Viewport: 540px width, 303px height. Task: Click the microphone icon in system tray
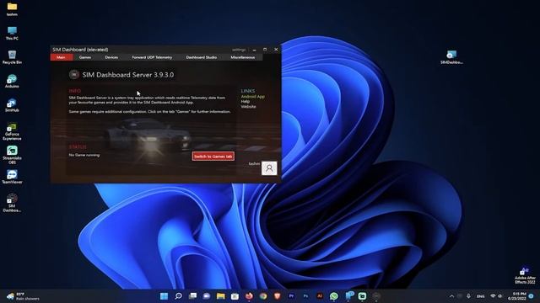pyautogui.click(x=468, y=296)
